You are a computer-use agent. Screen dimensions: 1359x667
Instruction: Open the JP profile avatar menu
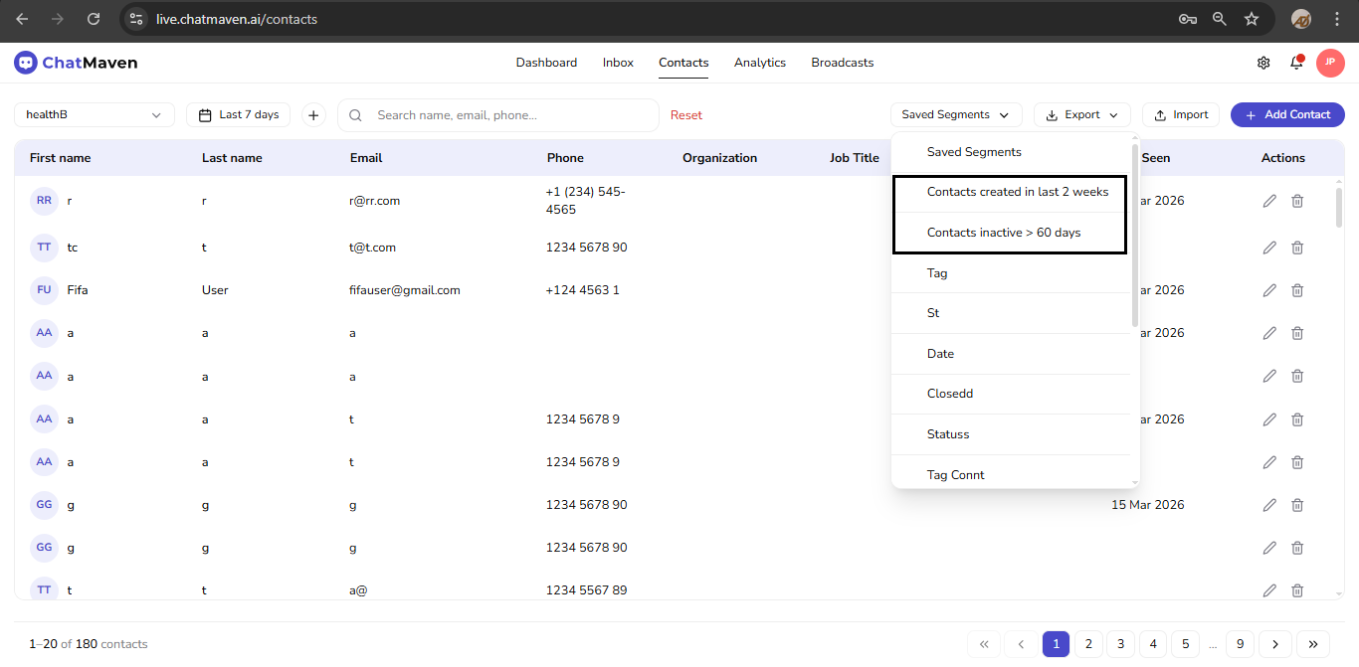coord(1330,63)
